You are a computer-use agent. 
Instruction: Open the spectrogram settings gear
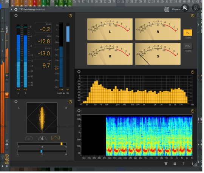(x=79, y=111)
